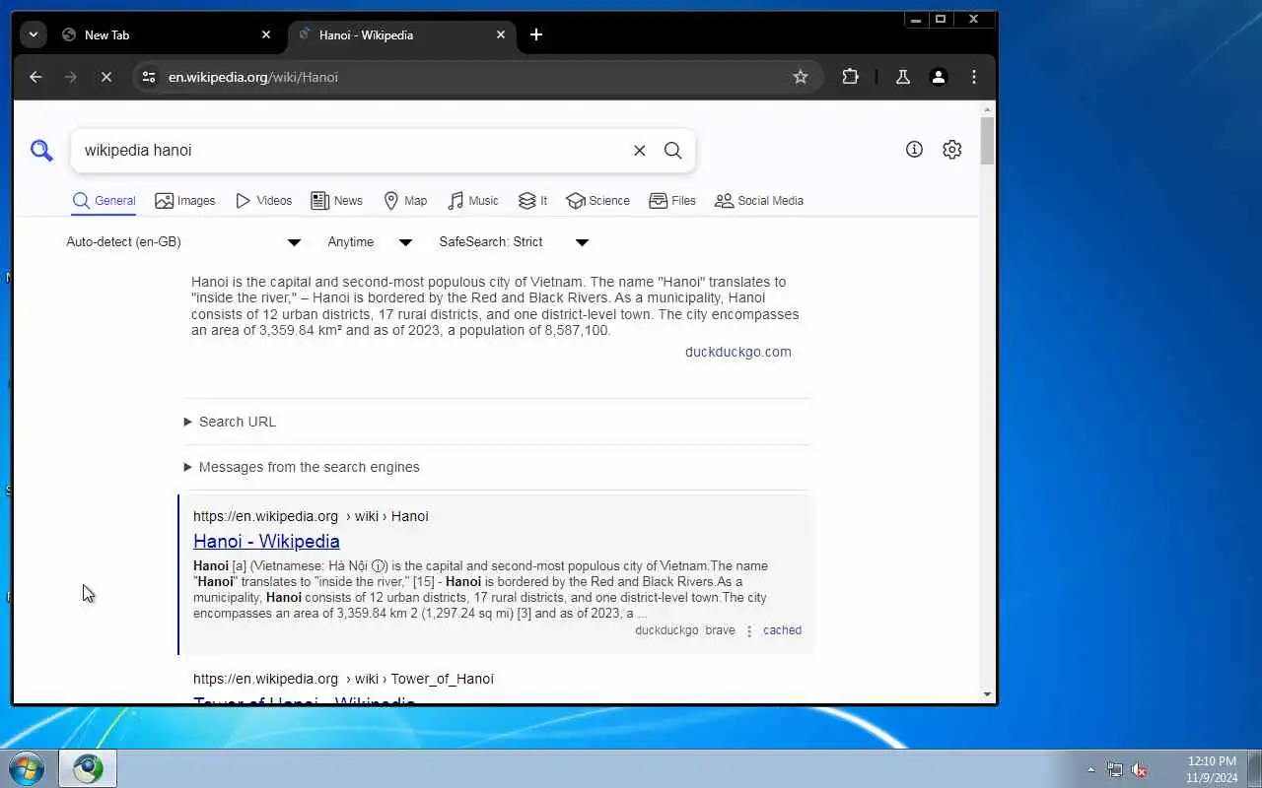Open the three-dot menu beside cached

pyautogui.click(x=749, y=631)
